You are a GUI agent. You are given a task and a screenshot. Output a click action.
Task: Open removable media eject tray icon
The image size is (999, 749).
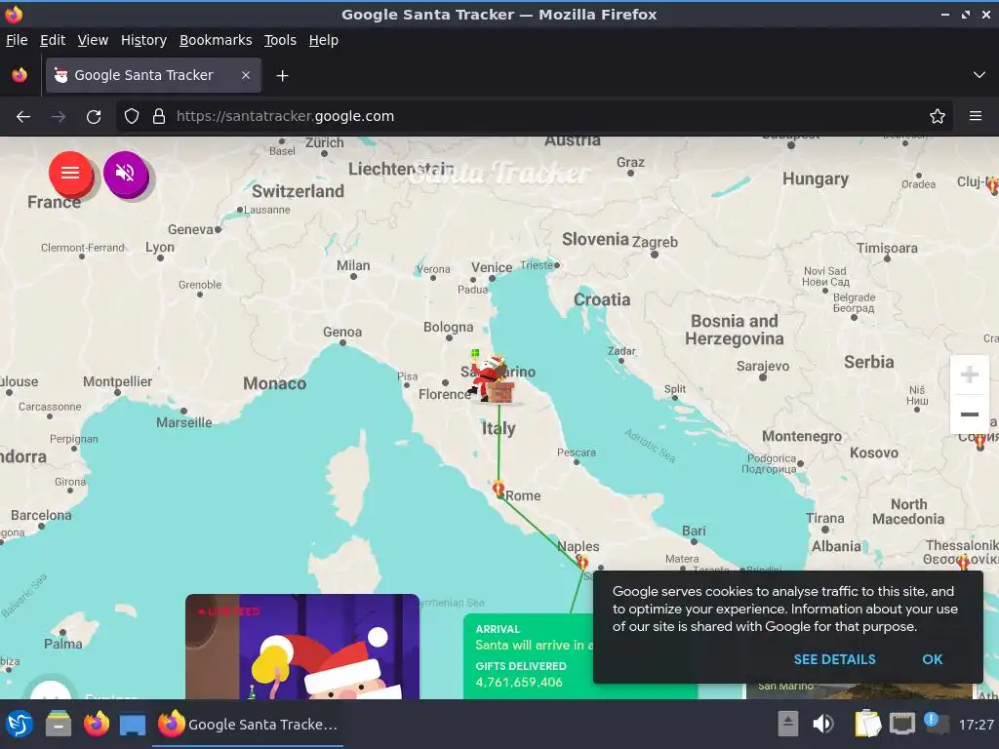[x=787, y=725]
